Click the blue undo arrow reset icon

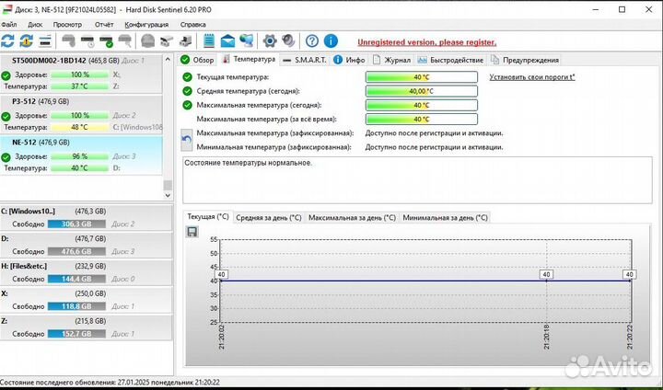(187, 139)
